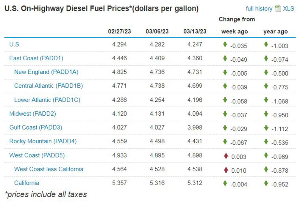Click the 03/13/23 column header
The width and height of the screenshot is (300, 203).
click(x=195, y=32)
